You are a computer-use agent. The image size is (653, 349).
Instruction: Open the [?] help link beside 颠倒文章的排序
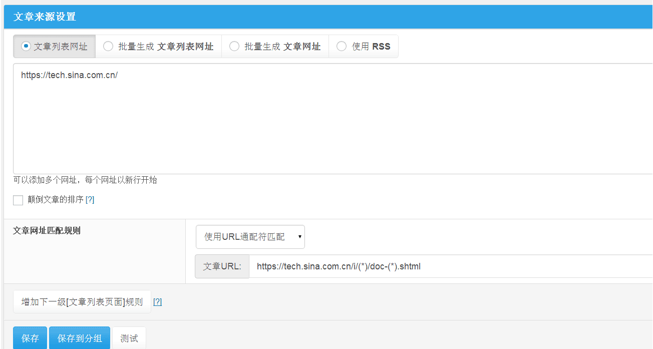[90, 200]
